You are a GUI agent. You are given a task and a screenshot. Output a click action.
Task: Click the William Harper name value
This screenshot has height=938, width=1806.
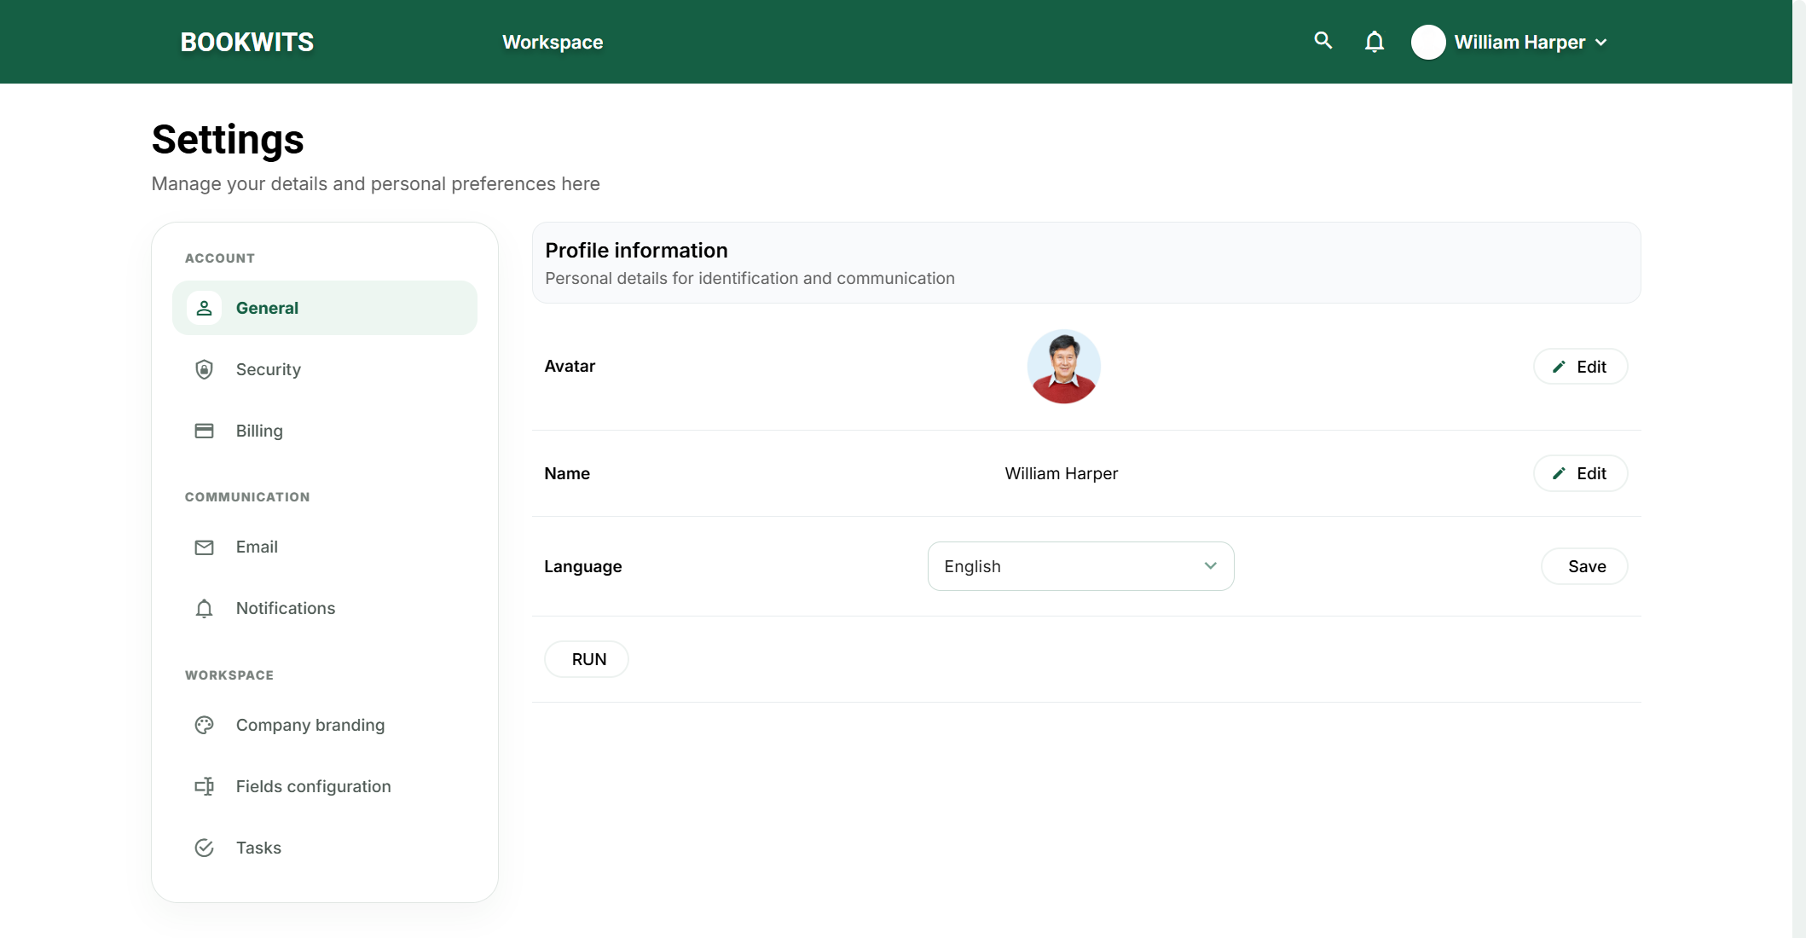point(1061,473)
